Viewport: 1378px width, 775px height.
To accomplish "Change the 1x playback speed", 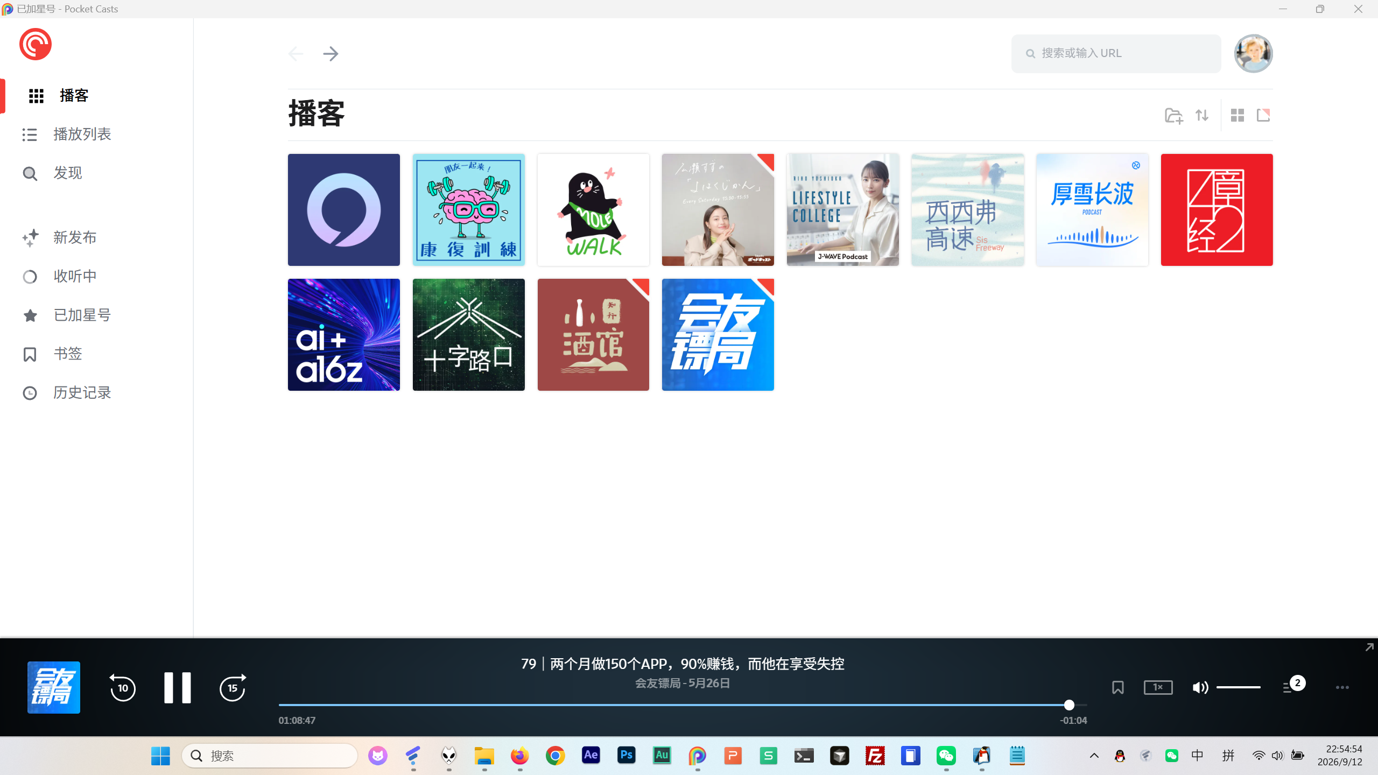I will pyautogui.click(x=1158, y=687).
